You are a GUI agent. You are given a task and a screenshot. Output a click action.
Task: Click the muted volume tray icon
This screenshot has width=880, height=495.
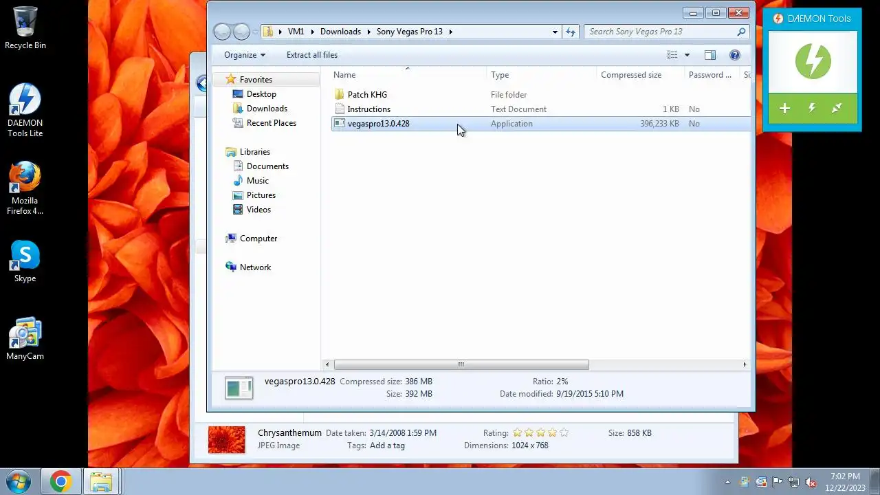click(811, 482)
